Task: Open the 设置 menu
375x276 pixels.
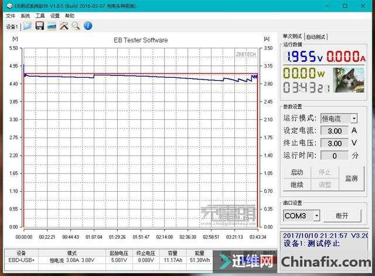Action: coord(54,16)
